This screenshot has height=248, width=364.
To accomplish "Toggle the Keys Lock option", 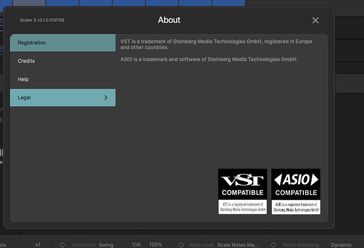I will pos(181,245).
